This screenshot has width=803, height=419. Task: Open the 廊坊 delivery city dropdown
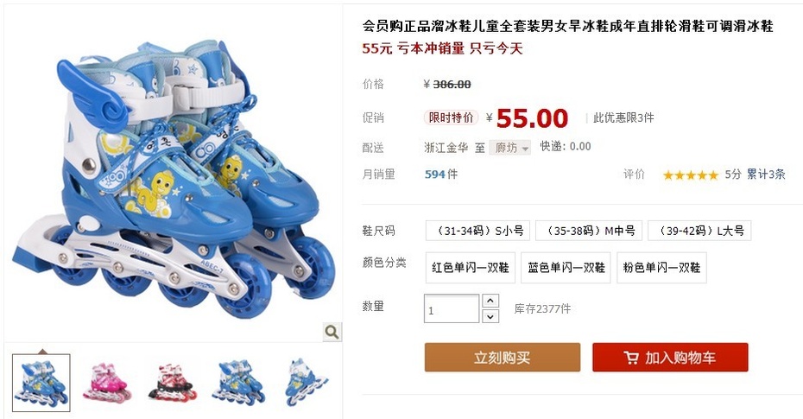510,148
